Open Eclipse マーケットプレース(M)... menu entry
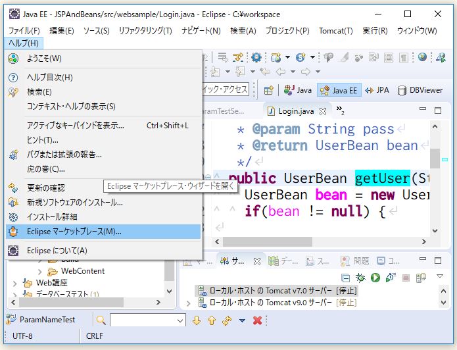This screenshot has height=350, width=457. point(103,232)
